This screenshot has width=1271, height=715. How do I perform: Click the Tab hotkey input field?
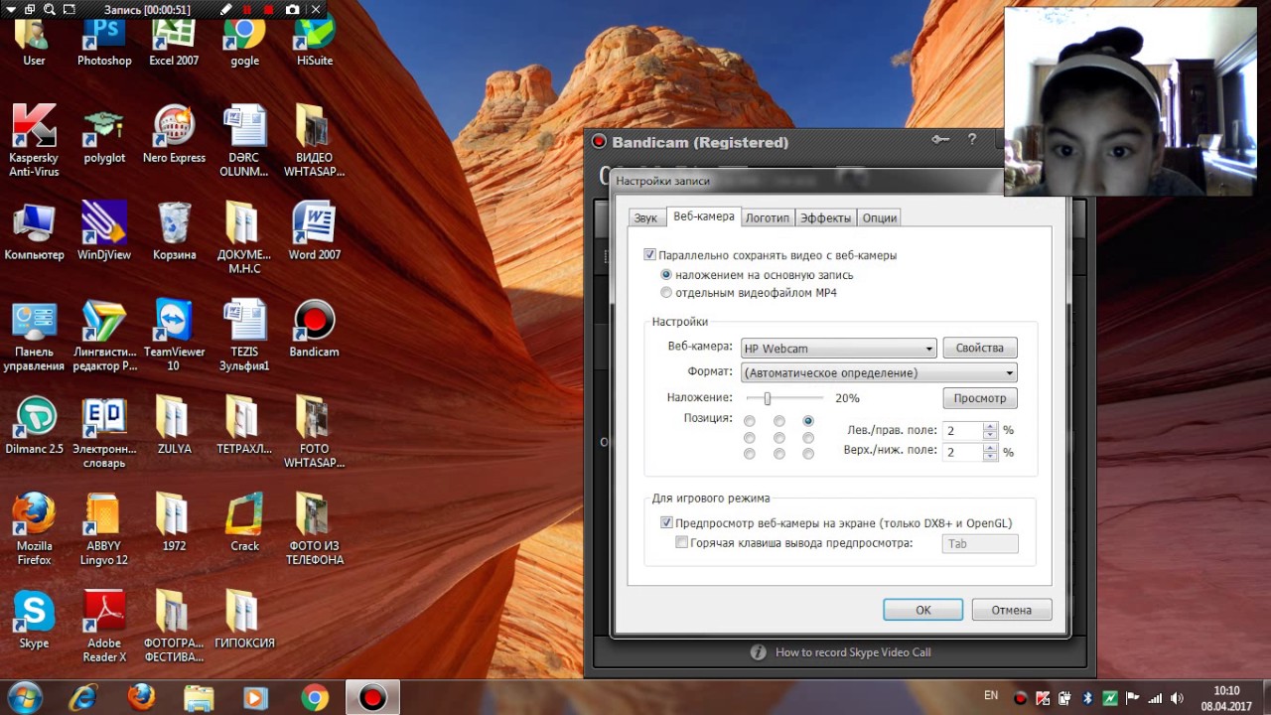click(980, 543)
